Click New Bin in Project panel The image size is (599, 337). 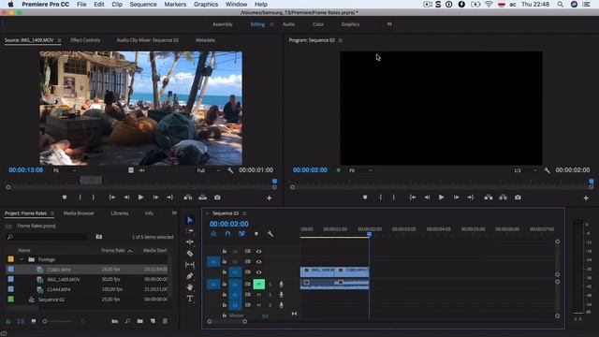140,321
